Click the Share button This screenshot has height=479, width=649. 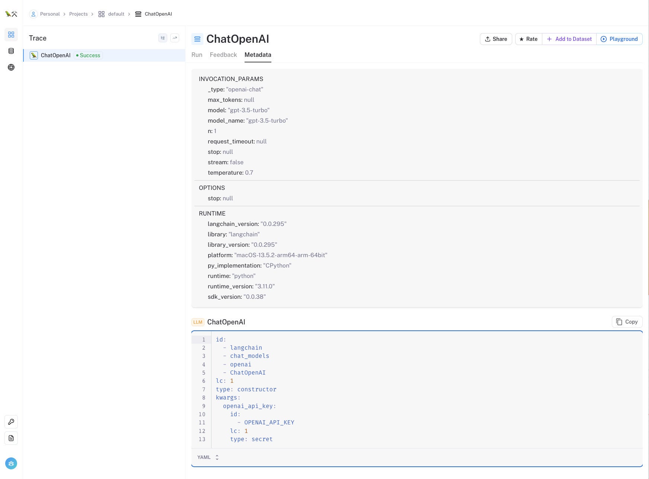coord(496,39)
